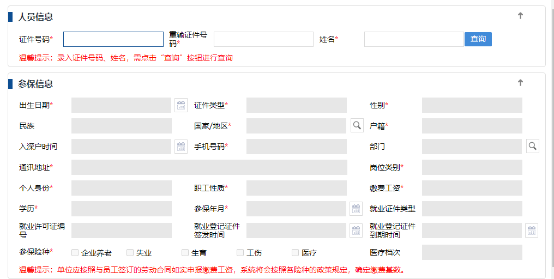This screenshot has height=279, width=554.
Task: Click the 通讯地址 text field
Action: coord(209,167)
